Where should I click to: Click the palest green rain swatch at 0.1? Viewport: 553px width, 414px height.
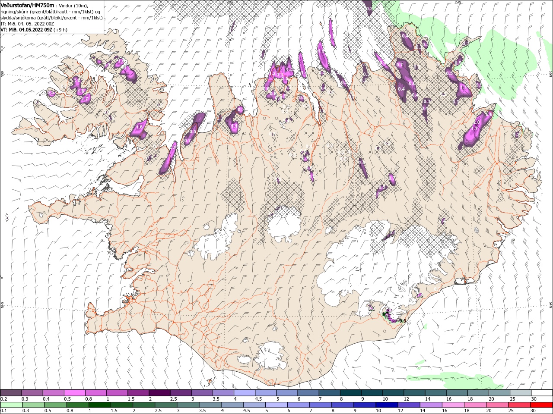coord(11,405)
